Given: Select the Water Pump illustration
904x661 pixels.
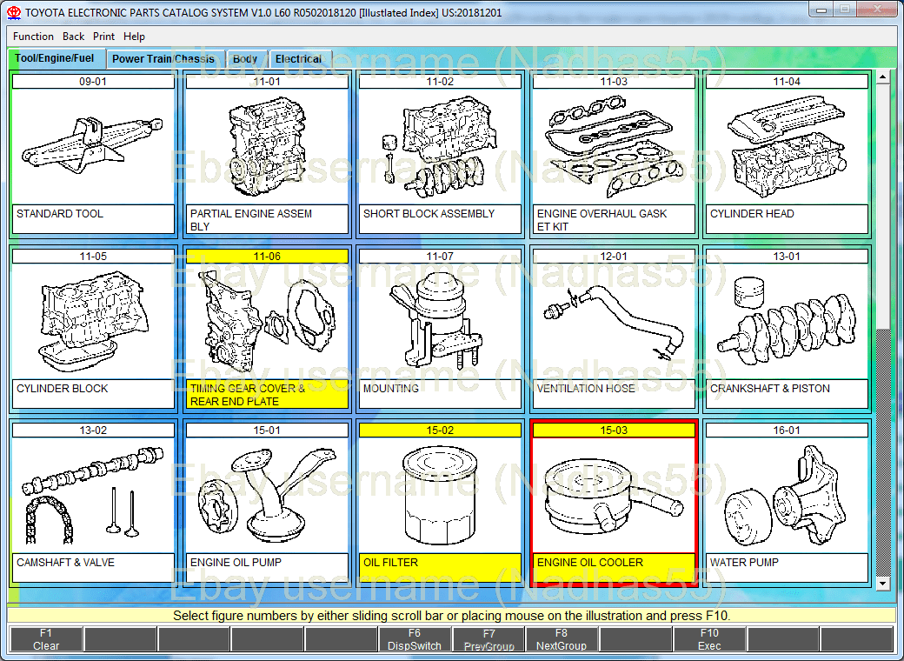Looking at the screenshot, I should coord(787,495).
